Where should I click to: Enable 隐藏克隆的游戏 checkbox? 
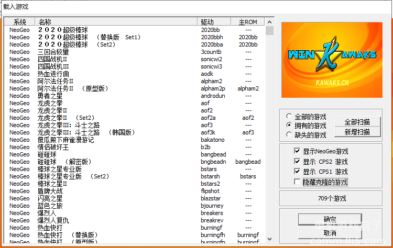point(298,182)
